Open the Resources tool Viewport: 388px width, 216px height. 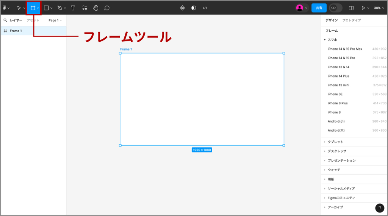coord(84,8)
